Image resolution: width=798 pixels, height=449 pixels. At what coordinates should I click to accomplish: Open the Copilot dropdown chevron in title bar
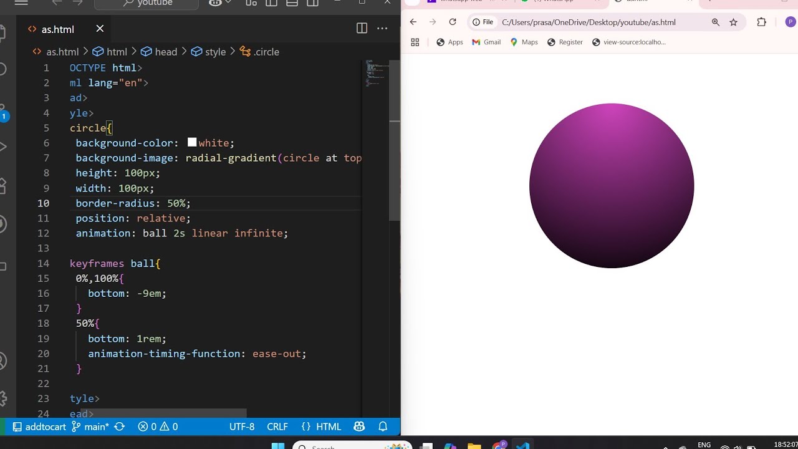click(228, 2)
